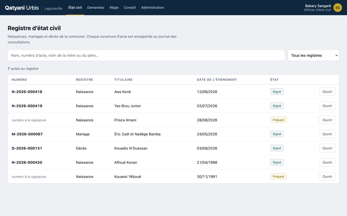
Task: Click act number N-2026-000418
Action: pyautogui.click(x=27, y=92)
